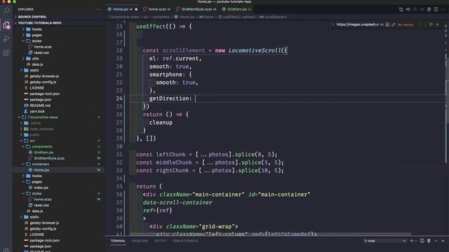Screen dimensions: 449x252
Task: Expand the public folder
Action: tap(34, 135)
